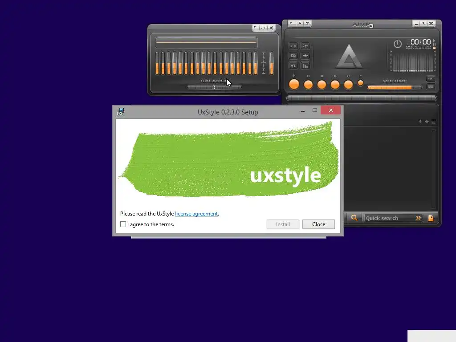
Task: Go to the previous track in AIMP
Action: (x=335, y=85)
